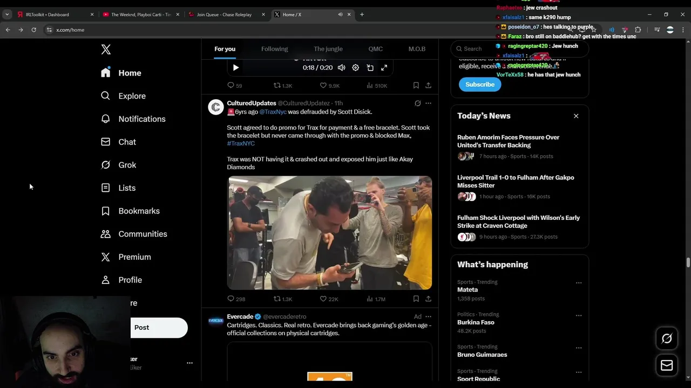Bookmark the top video post
Image resolution: width=691 pixels, height=388 pixels.
416,85
